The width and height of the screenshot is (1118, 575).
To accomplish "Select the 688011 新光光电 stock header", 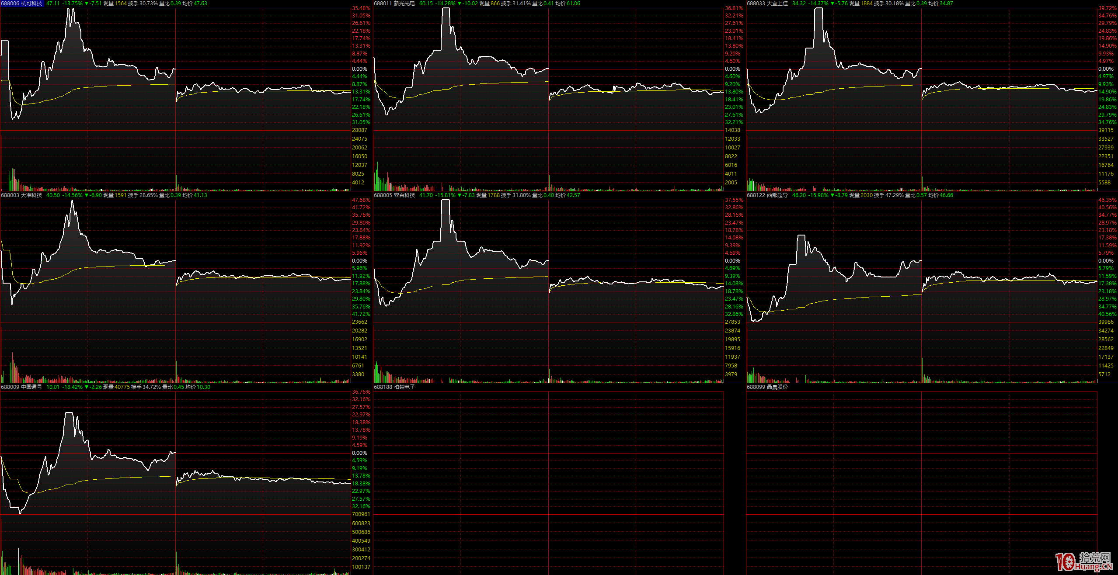I will point(394,3).
